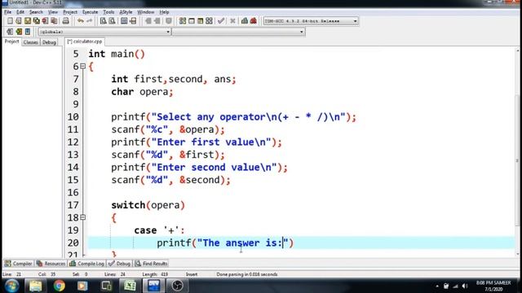Open the bottom Debug panel tab

pos(119,264)
